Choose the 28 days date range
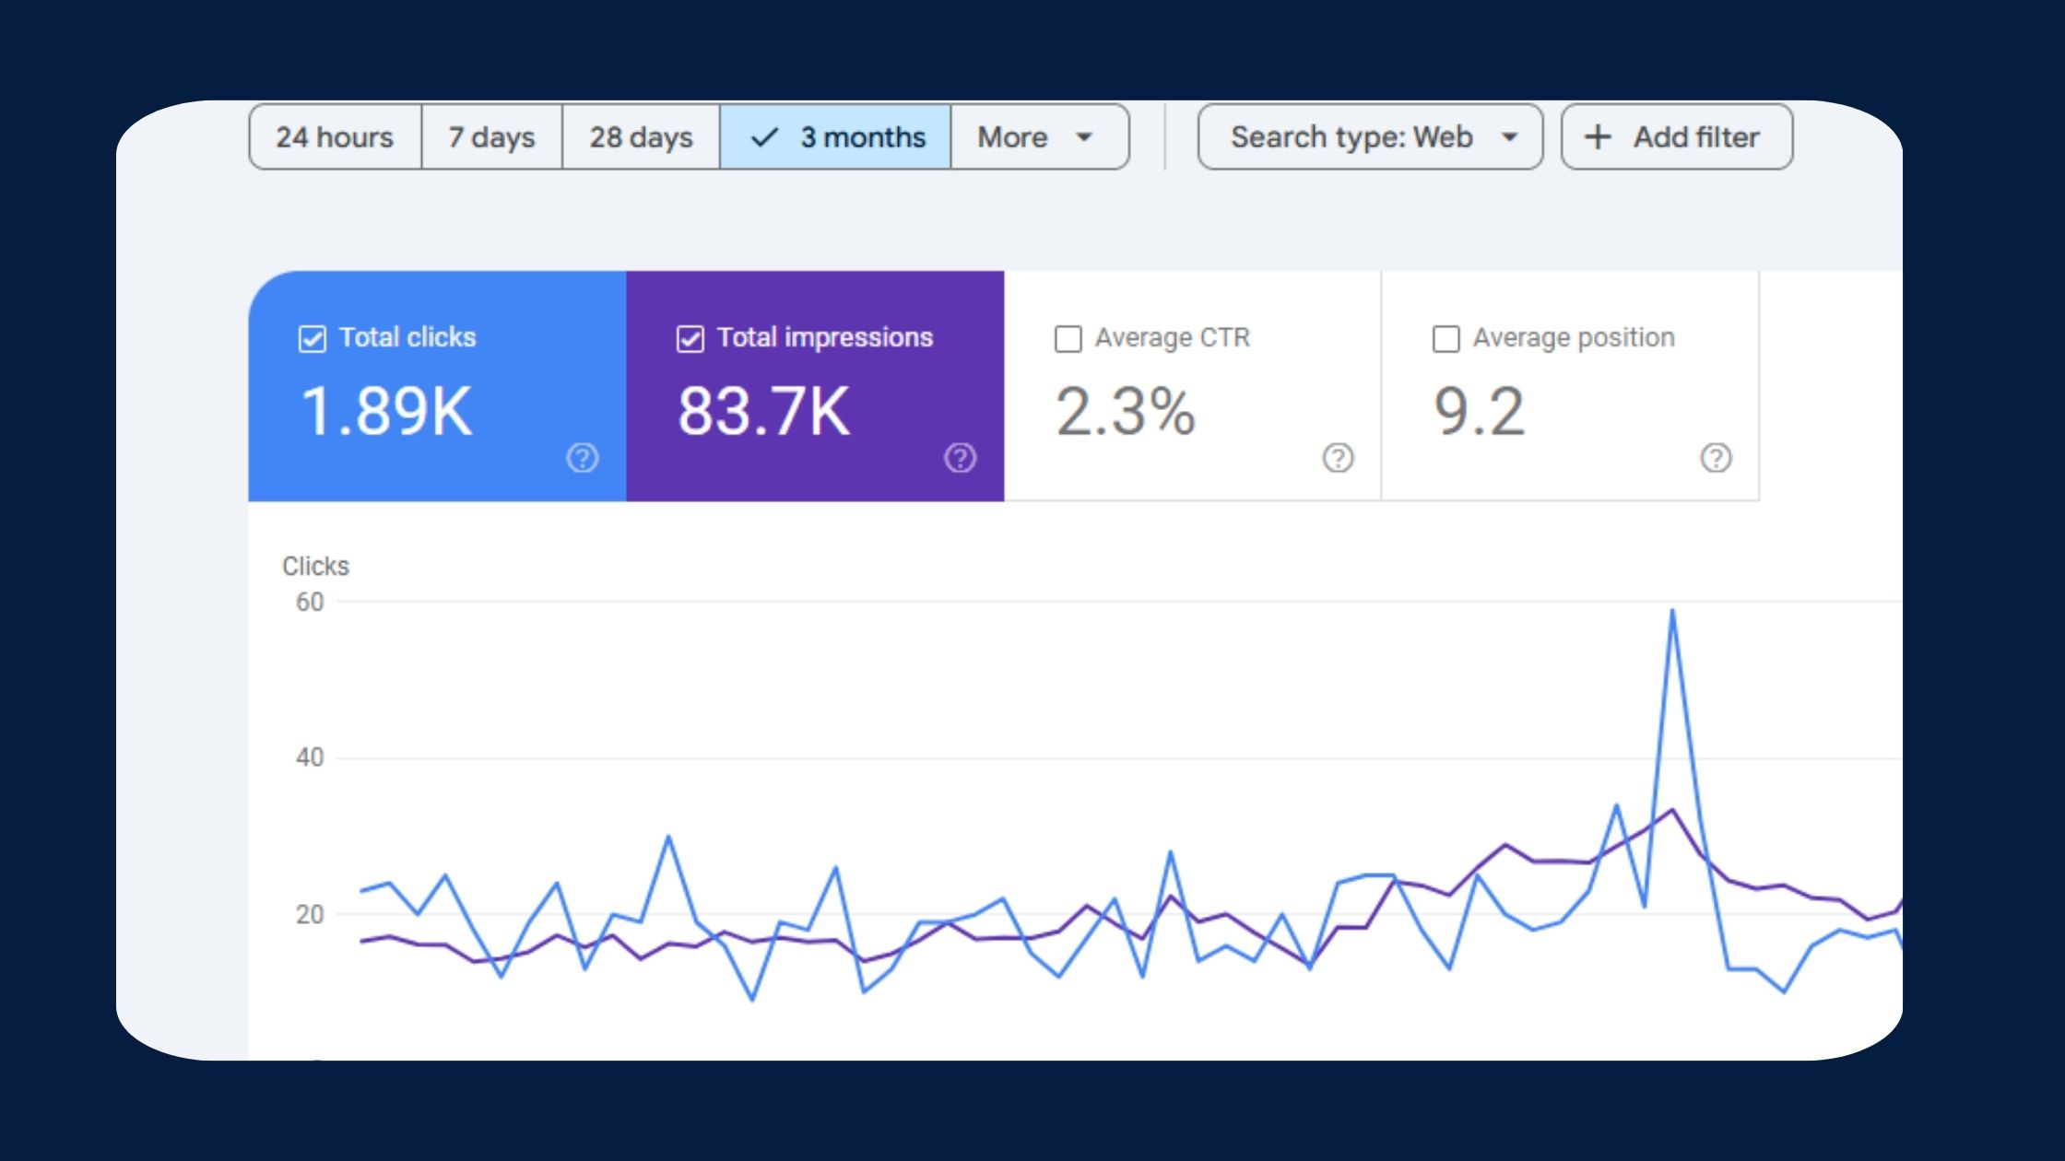The image size is (2065, 1161). 641,137
